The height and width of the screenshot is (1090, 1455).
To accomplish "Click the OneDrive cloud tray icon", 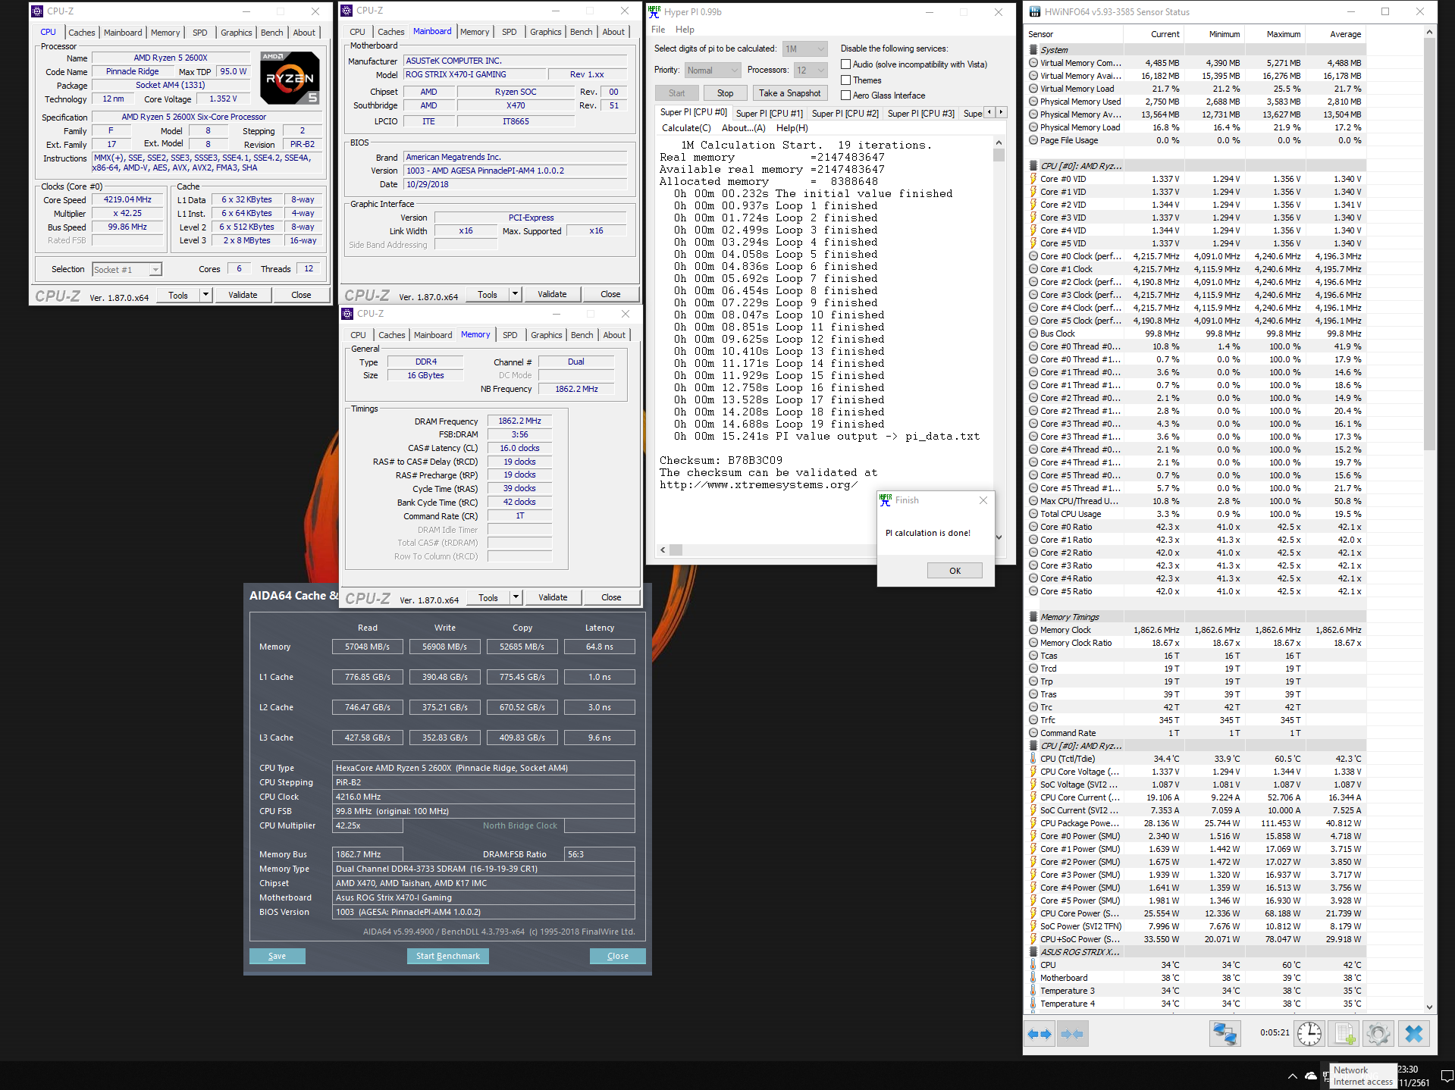I will 1311,1076.
